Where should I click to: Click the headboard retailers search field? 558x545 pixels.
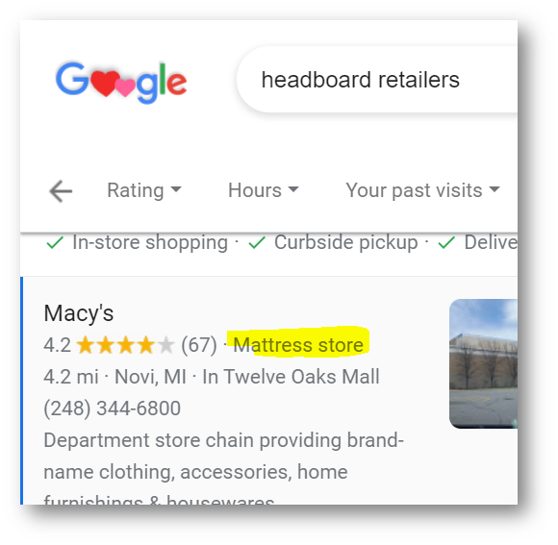tap(377, 80)
